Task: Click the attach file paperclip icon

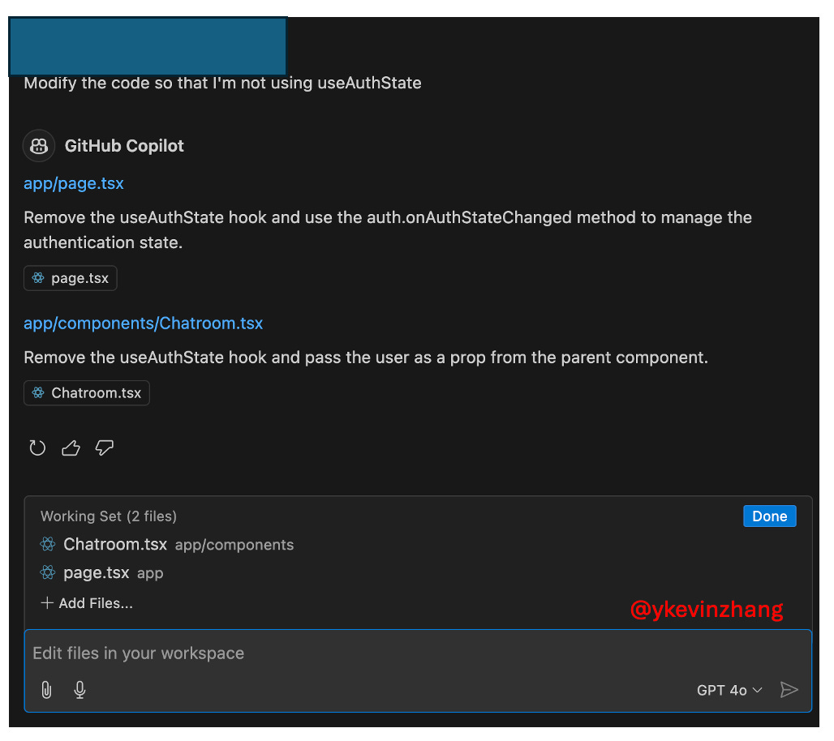Action: pos(47,690)
